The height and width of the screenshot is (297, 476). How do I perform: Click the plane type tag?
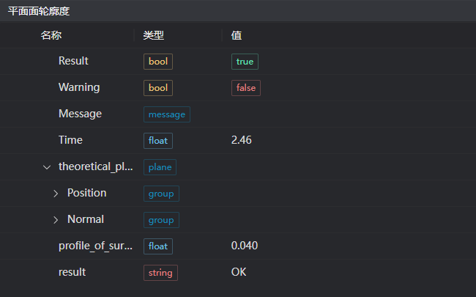point(160,167)
